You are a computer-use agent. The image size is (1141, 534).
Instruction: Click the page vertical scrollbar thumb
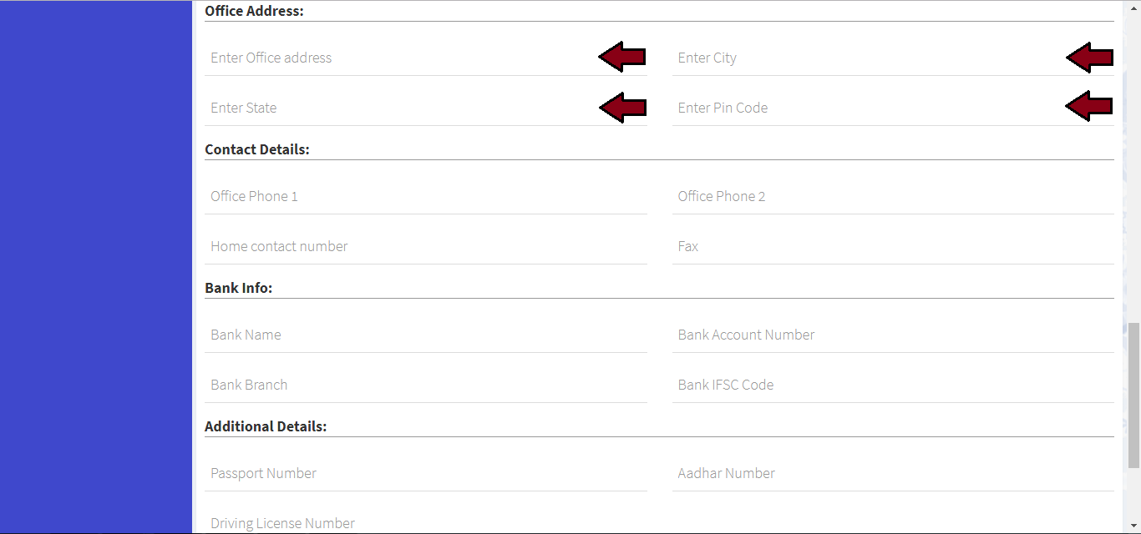pyautogui.click(x=1133, y=395)
